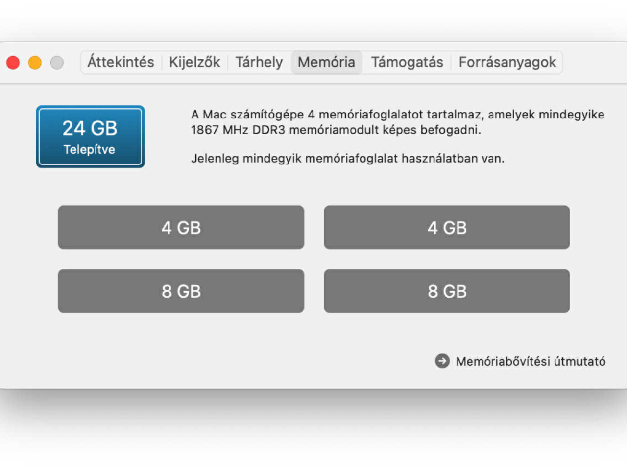This screenshot has height=470, width=627.
Task: Click the empty title bar beside Forrásanyagok
Action: (595, 63)
